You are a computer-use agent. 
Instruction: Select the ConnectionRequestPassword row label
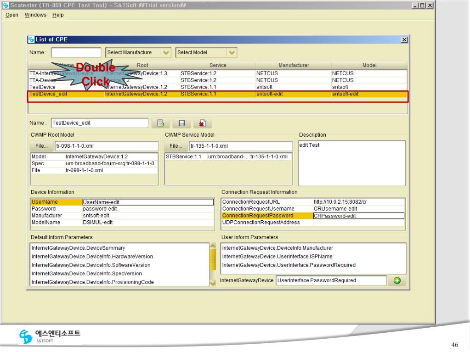tap(267, 216)
